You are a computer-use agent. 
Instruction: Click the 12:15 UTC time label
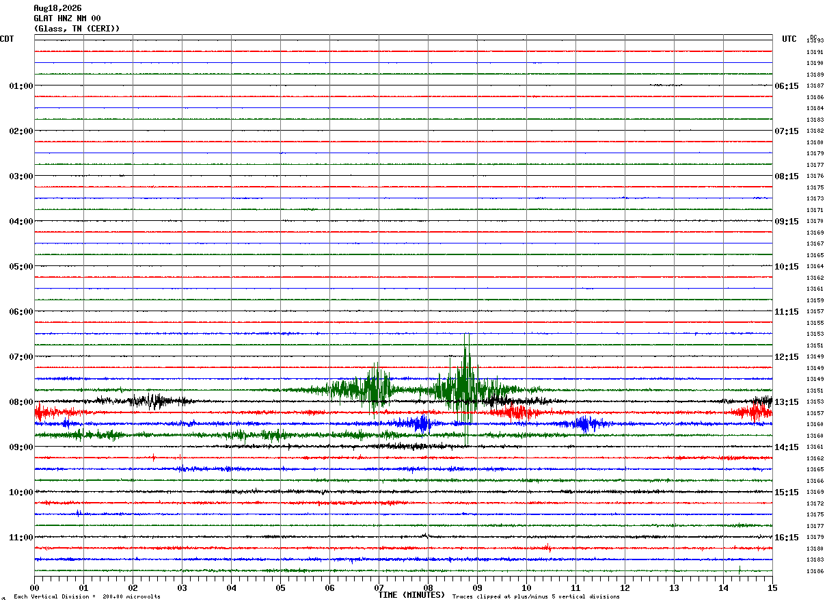[787, 357]
